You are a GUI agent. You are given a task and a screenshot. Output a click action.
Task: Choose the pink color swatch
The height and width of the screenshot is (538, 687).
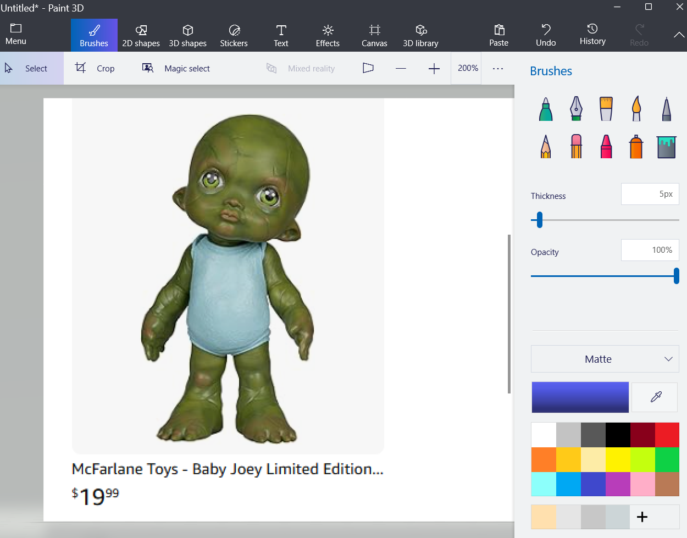click(x=642, y=485)
